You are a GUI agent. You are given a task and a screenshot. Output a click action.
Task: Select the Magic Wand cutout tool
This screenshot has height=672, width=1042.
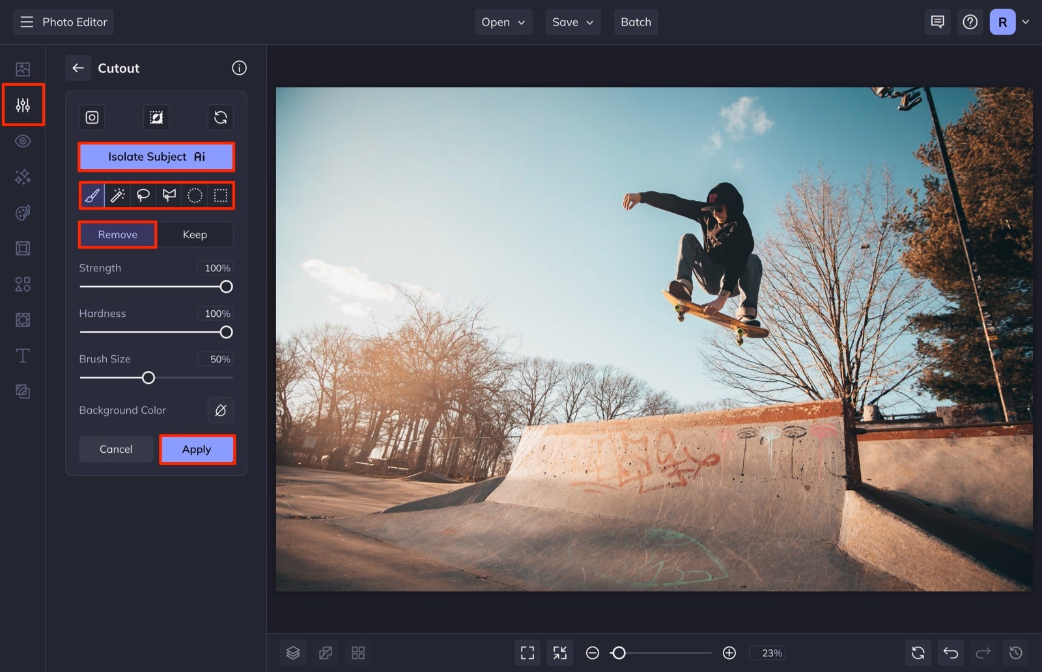click(117, 195)
